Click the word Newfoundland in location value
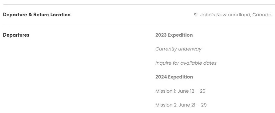Screen dimensions: 275x113 [234, 15]
